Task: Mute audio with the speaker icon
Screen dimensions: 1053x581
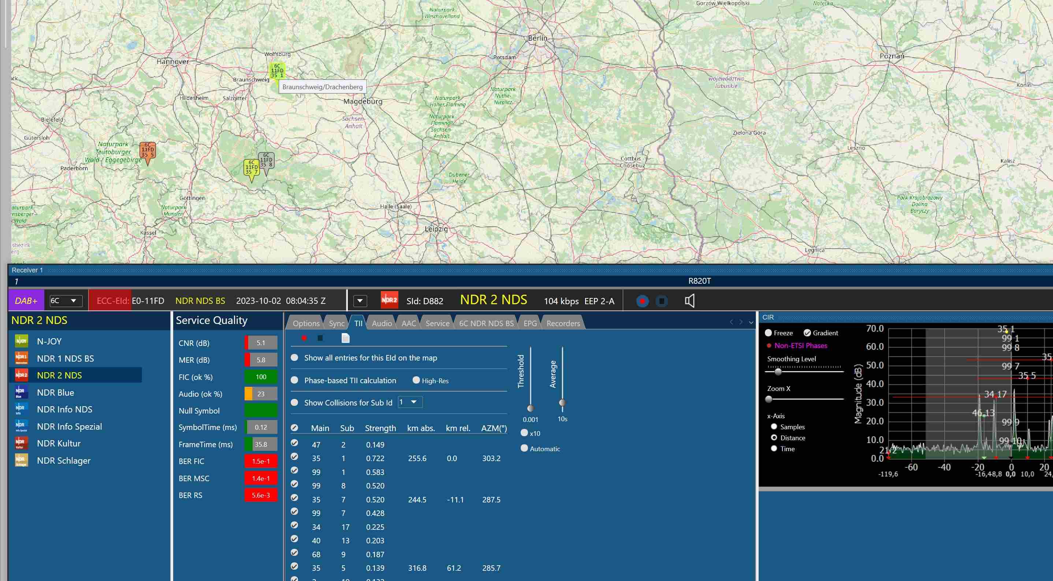Action: pyautogui.click(x=689, y=301)
